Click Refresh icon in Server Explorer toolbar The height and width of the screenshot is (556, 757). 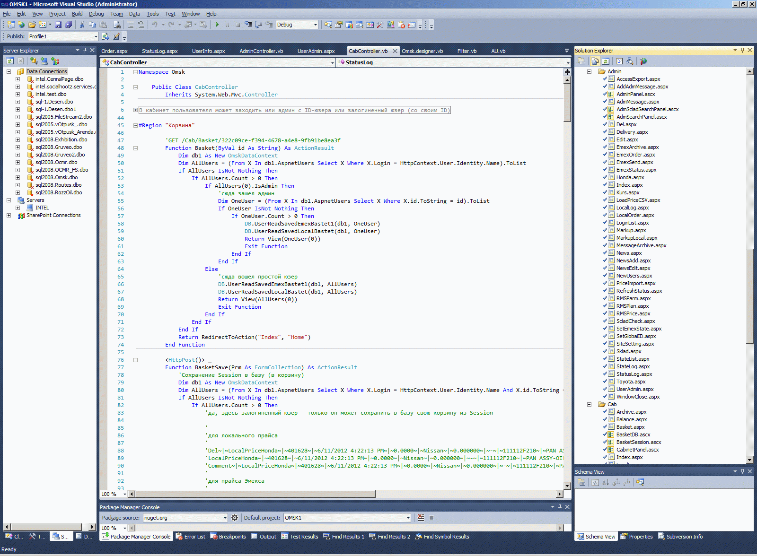click(x=10, y=61)
